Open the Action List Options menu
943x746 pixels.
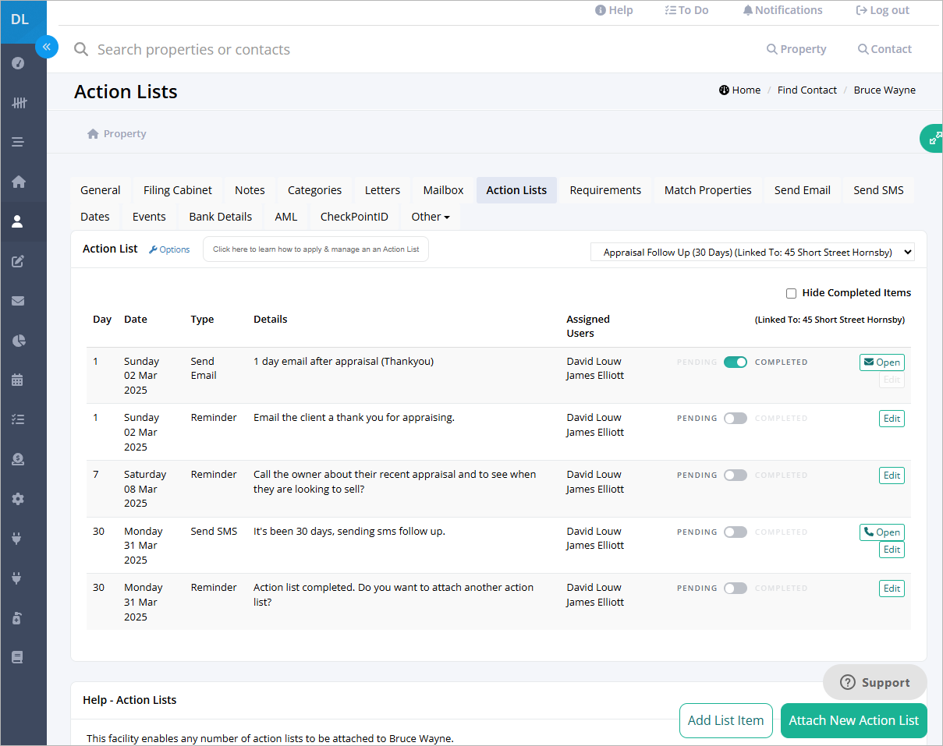pyautogui.click(x=169, y=249)
